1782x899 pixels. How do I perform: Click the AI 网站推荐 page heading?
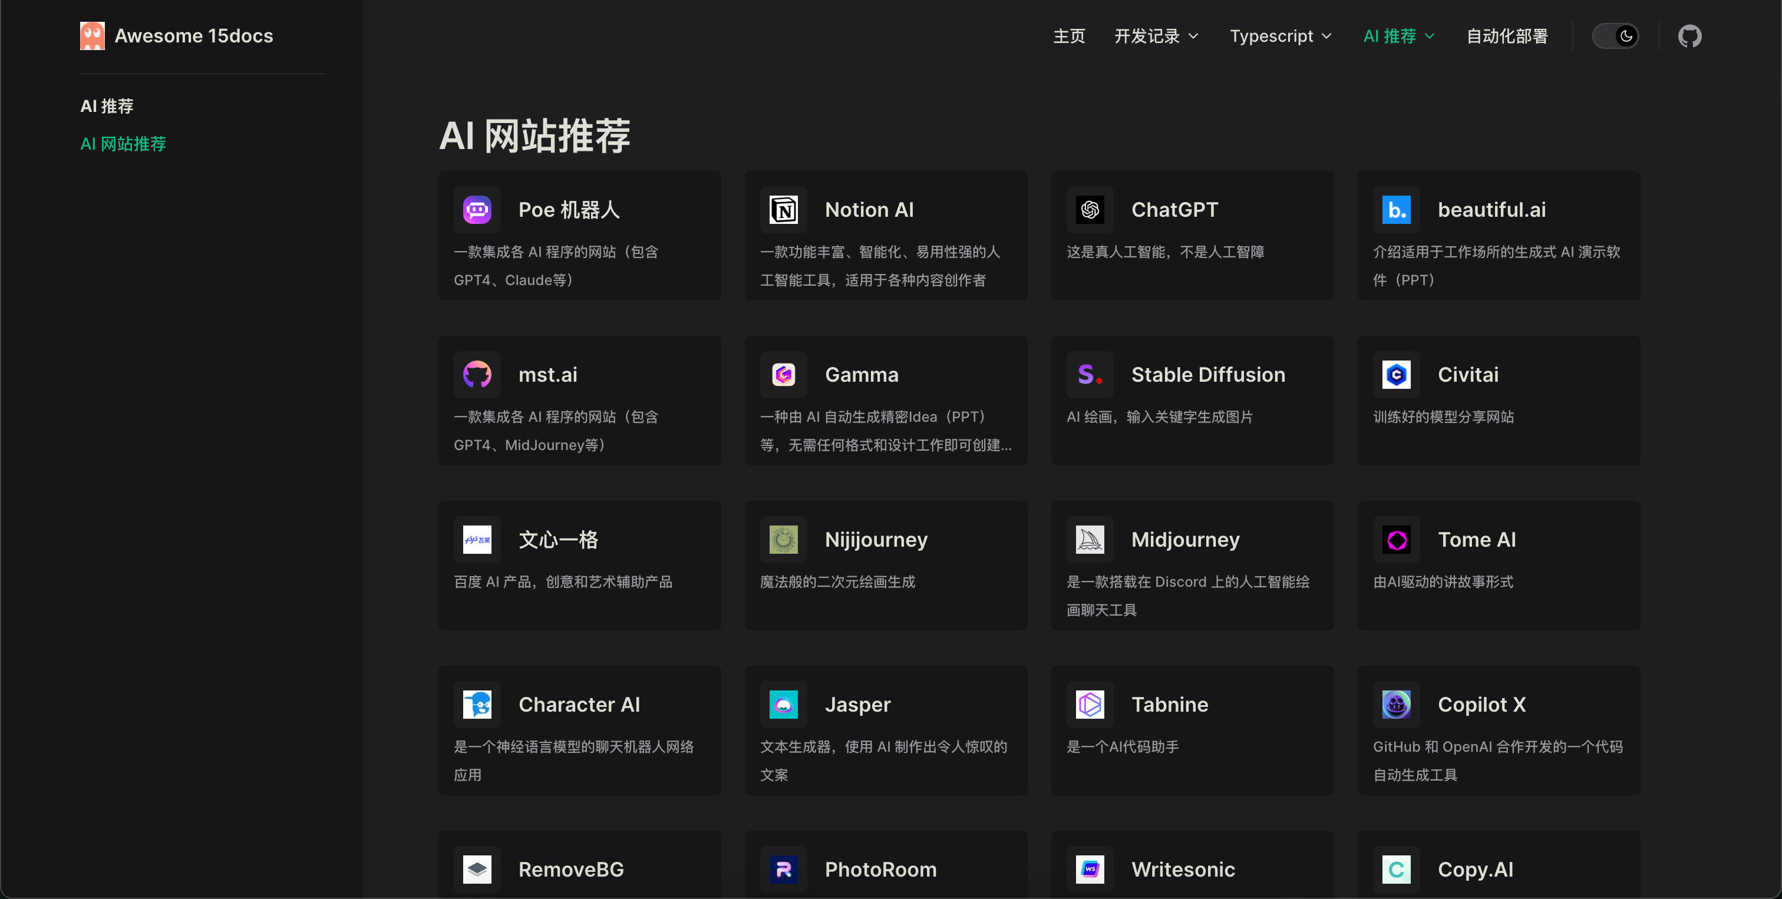(x=534, y=135)
